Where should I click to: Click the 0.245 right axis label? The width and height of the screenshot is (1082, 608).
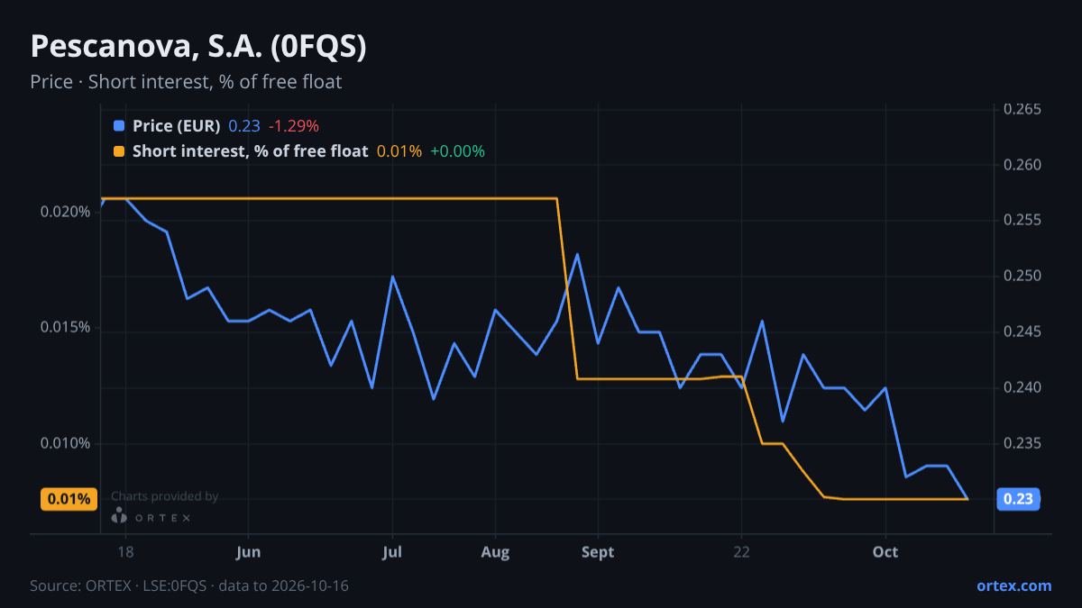[1022, 332]
